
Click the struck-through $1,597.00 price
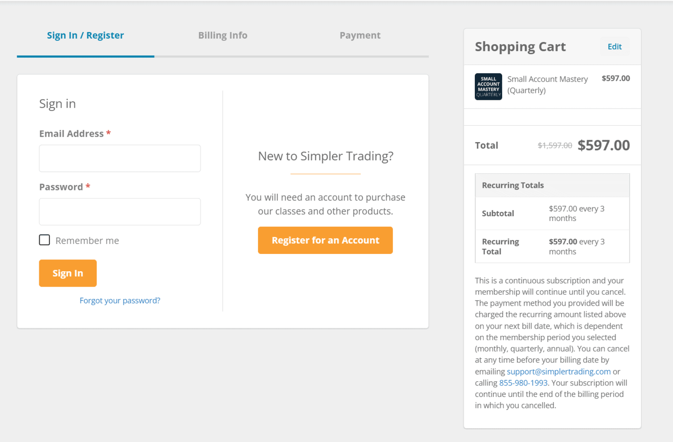click(x=555, y=145)
